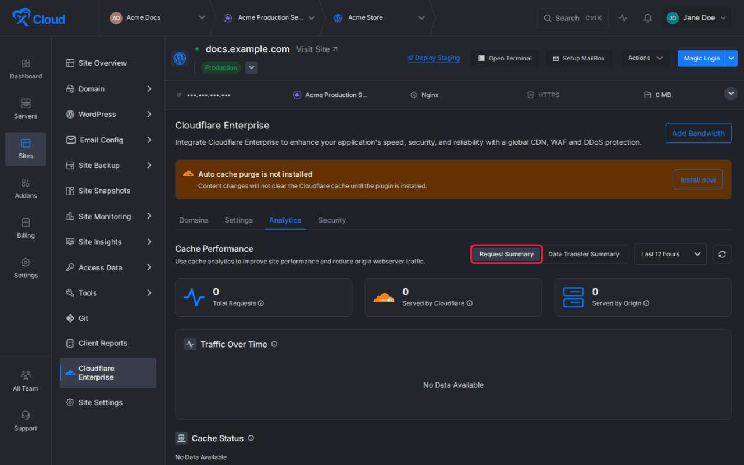This screenshot has height=465, width=744.
Task: Expand the site info bar details
Action: 731,94
